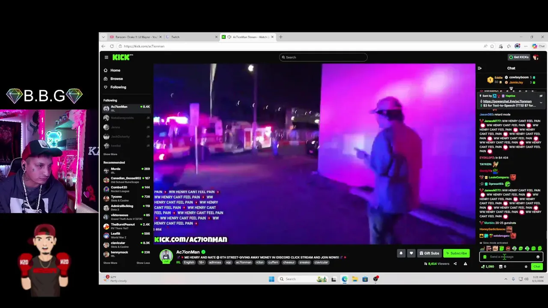Open TheBurntPeanut recommended channel

point(127,226)
